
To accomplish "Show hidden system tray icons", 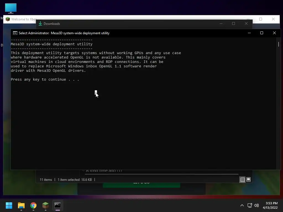I will click(x=242, y=205).
